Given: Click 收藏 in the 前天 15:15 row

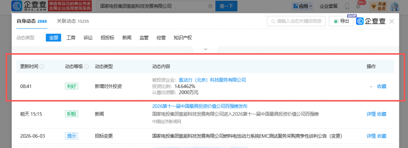Looking at the screenshot, I should point(382,114).
